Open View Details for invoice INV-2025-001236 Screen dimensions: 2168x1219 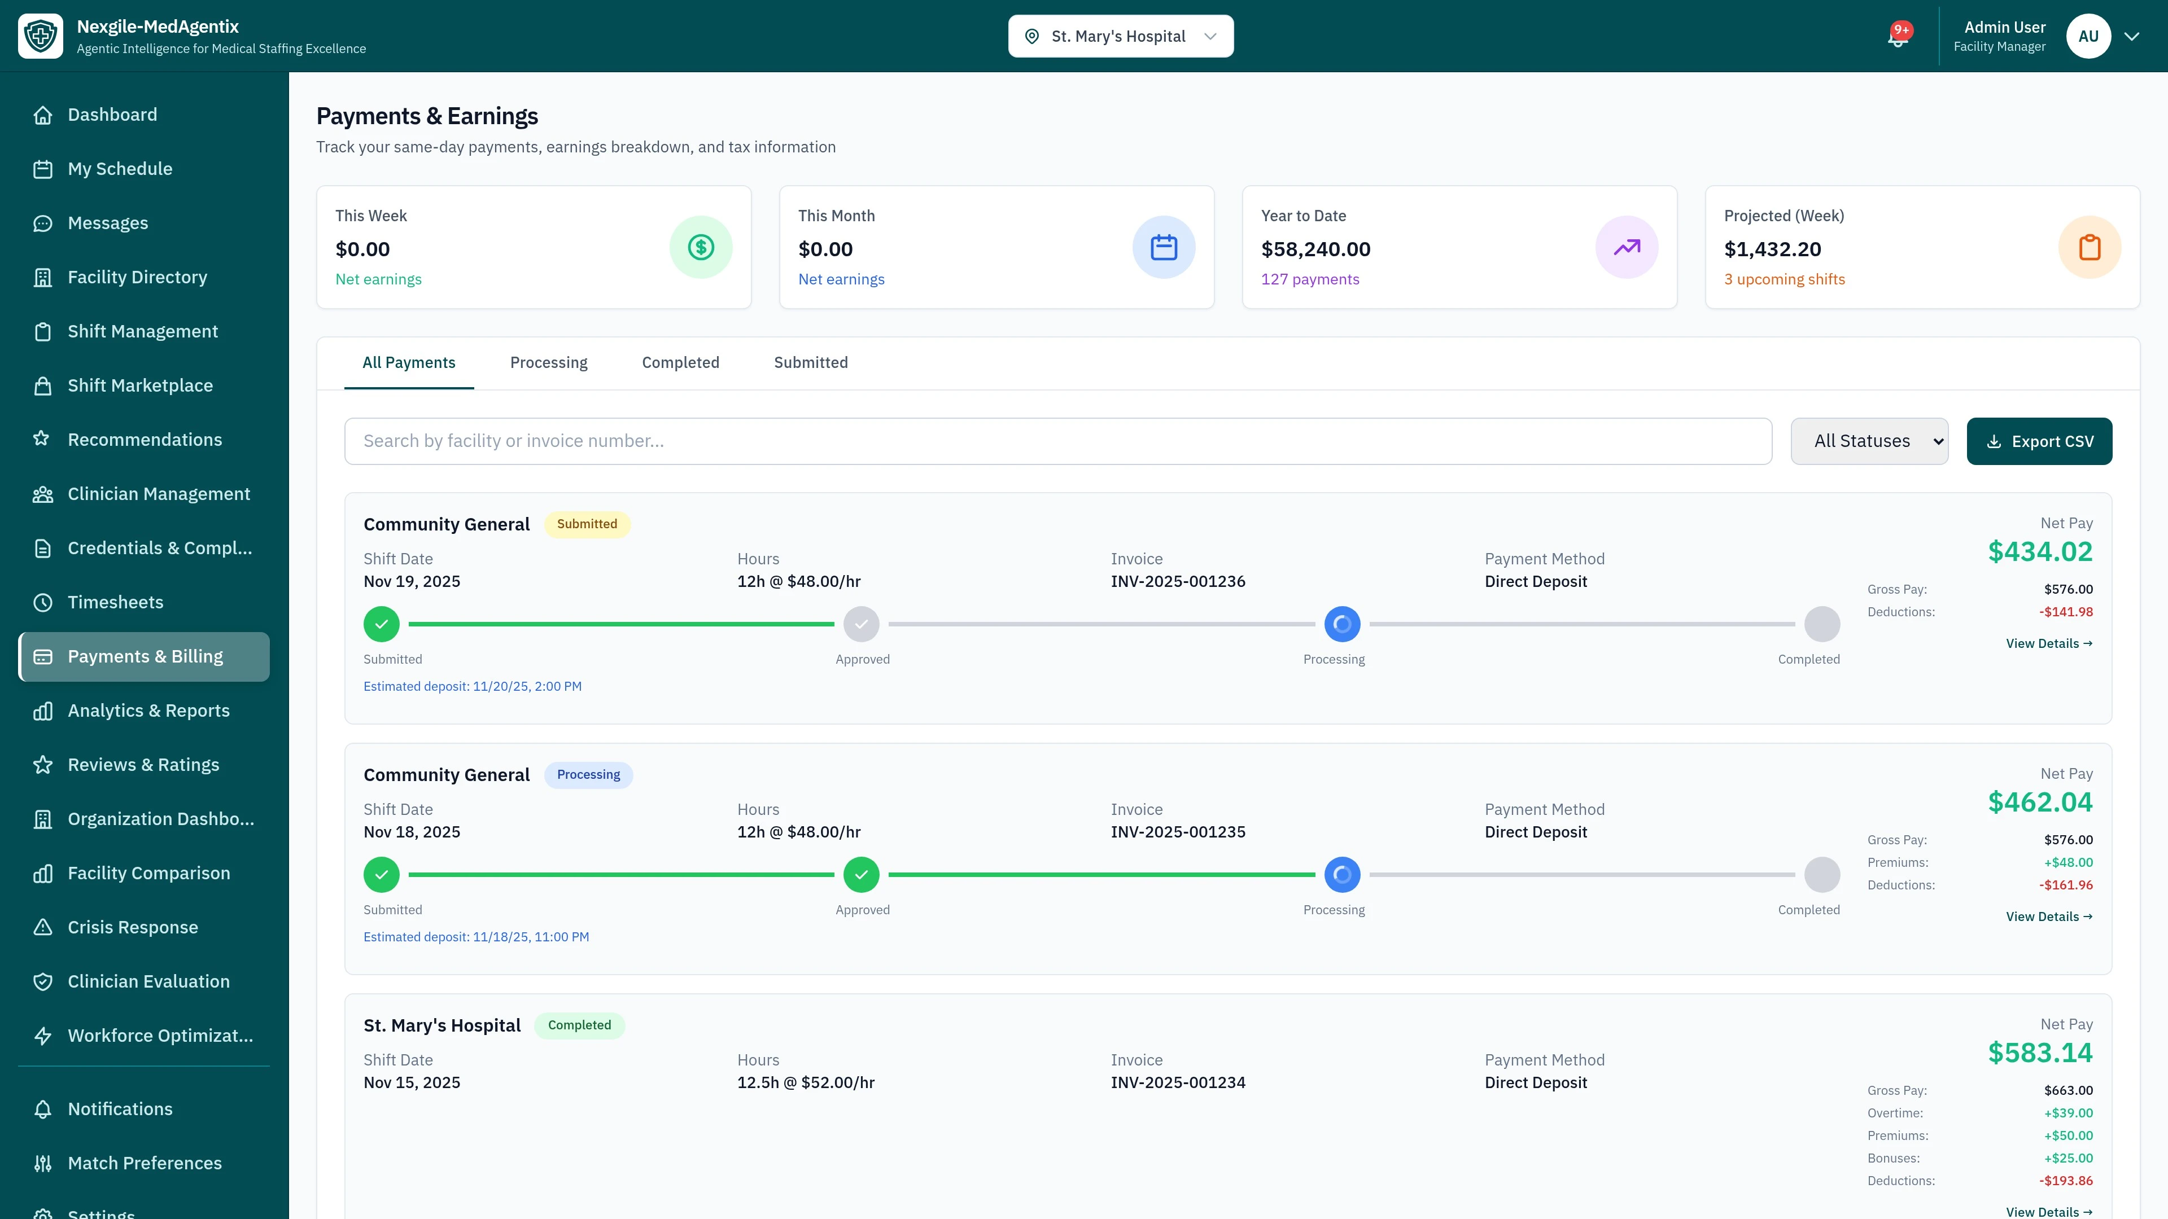[x=2048, y=643]
